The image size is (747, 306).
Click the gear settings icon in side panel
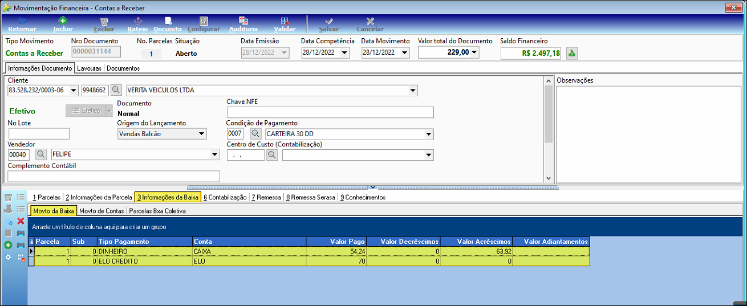click(8, 257)
